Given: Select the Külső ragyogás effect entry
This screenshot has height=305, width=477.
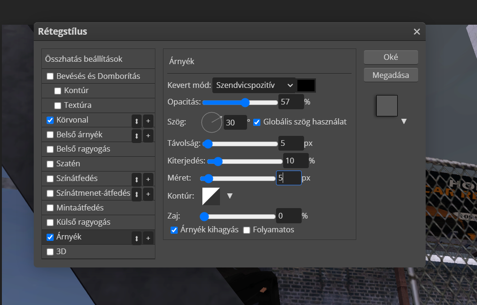Looking at the screenshot, I should click(83, 222).
